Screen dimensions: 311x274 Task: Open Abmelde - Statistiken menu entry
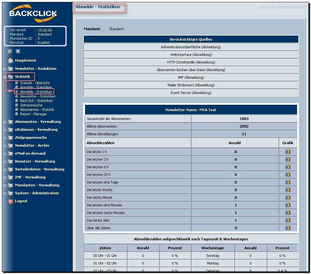click(36, 92)
